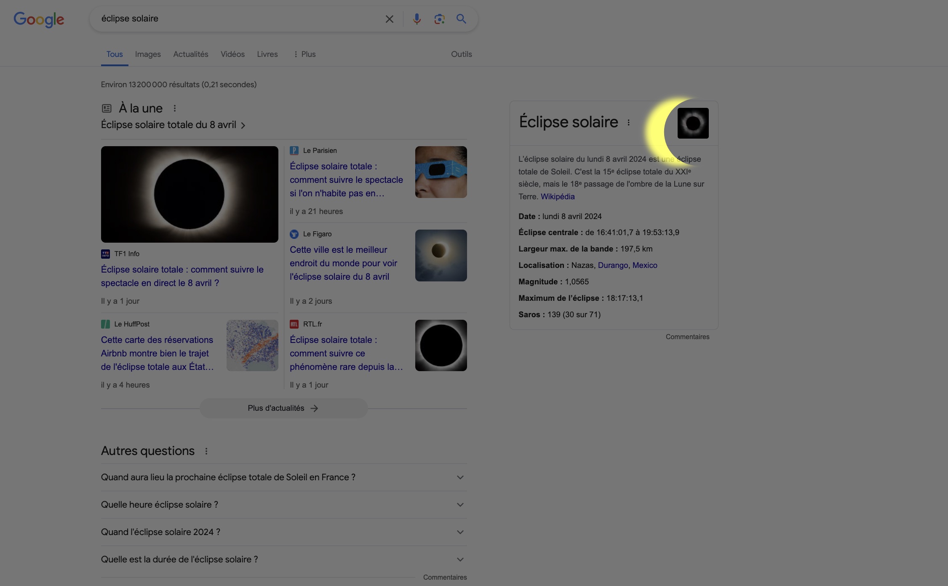Clear the search box with the X icon
The height and width of the screenshot is (586, 948).
point(389,19)
